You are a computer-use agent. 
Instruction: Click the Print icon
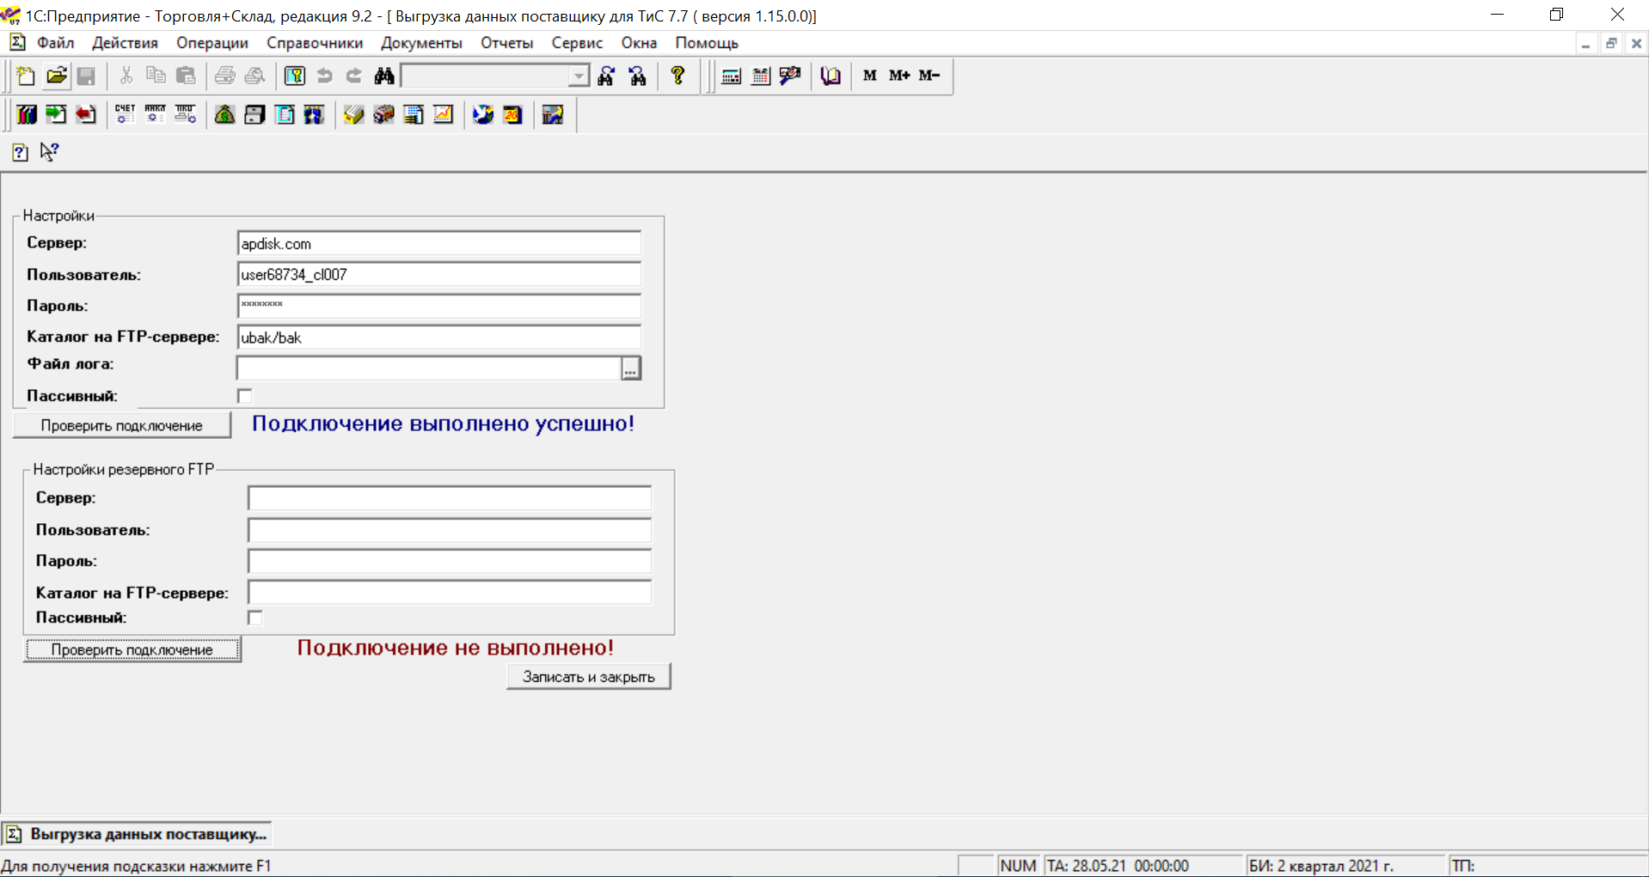(225, 76)
